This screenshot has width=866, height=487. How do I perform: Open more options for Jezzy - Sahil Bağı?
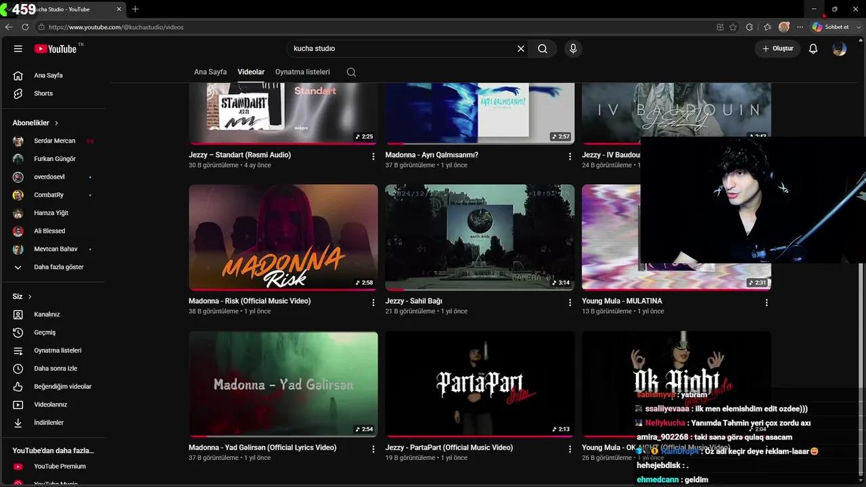(570, 302)
